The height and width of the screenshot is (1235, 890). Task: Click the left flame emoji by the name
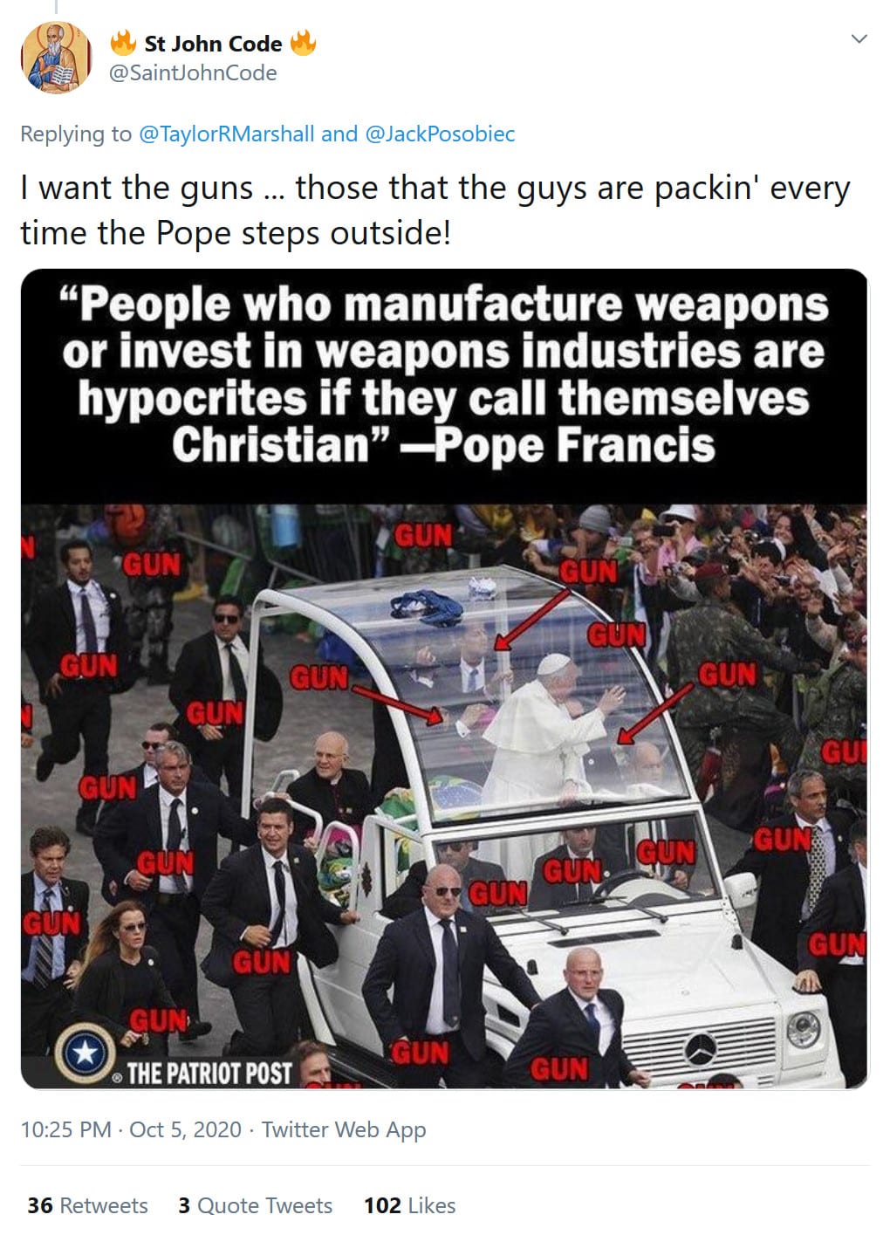tap(123, 43)
